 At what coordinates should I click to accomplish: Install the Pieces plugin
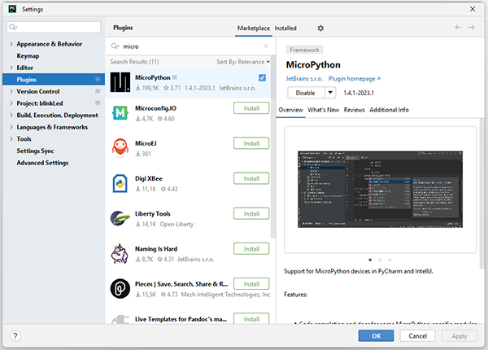coord(251,284)
